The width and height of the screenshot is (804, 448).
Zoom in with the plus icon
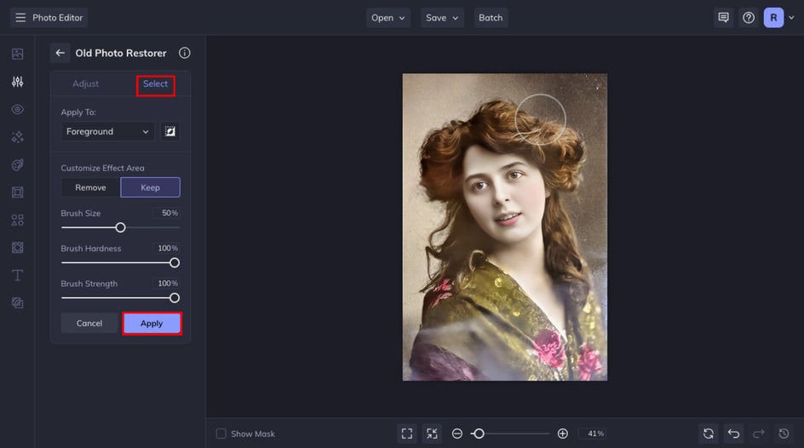click(562, 434)
